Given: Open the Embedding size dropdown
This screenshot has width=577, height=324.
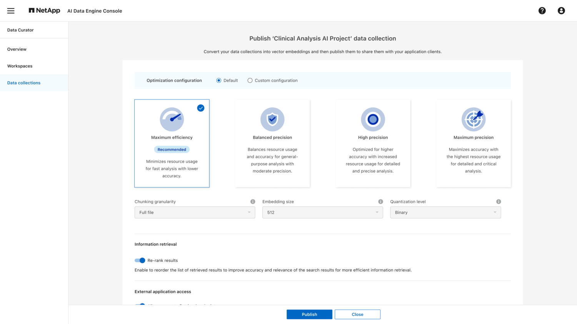Looking at the screenshot, I should [322, 212].
